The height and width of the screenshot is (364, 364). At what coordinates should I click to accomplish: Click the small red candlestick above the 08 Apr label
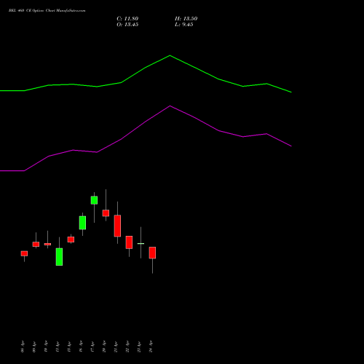coord(24,253)
